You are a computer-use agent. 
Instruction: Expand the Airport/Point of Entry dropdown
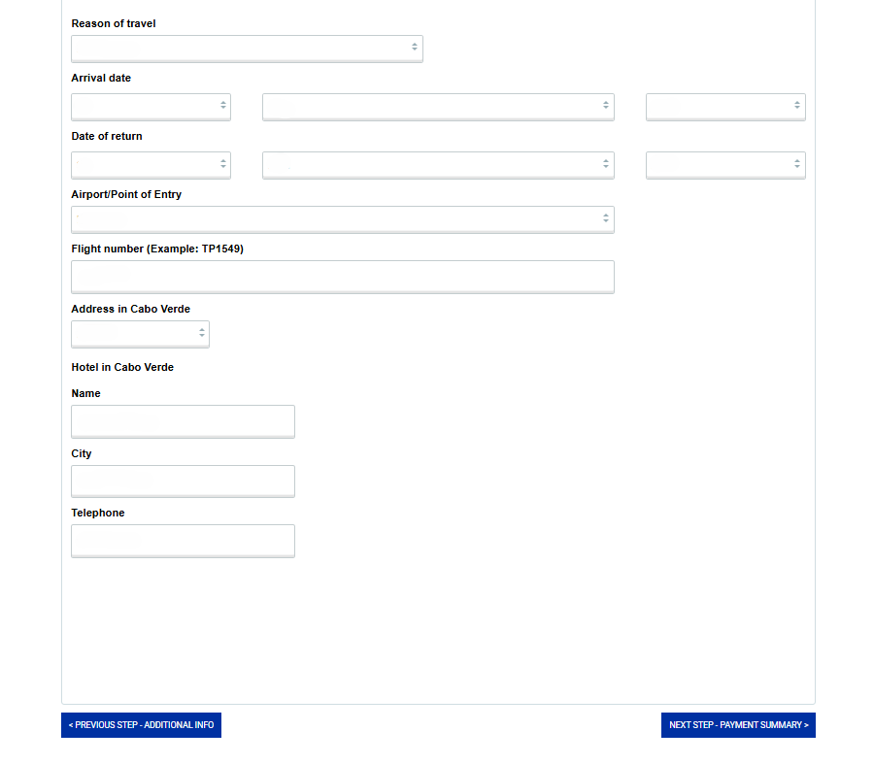point(342,219)
